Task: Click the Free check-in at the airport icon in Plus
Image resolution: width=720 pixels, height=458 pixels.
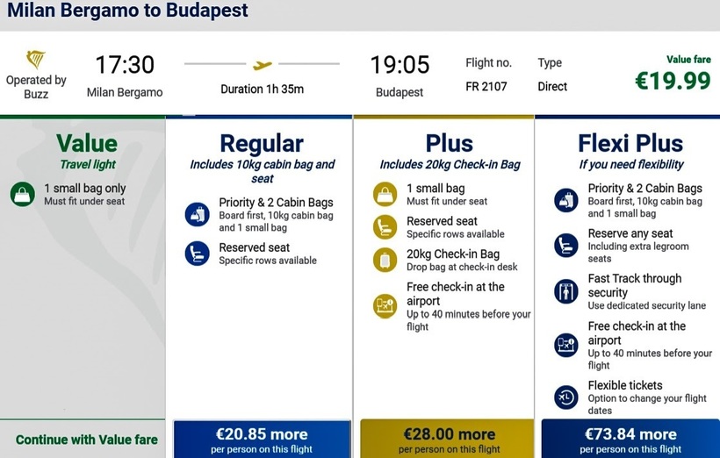Action: click(385, 306)
